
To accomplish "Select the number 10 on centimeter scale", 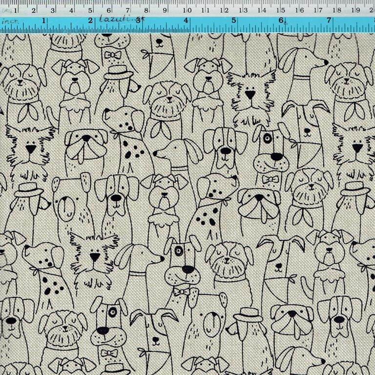I will tap(187, 10).
